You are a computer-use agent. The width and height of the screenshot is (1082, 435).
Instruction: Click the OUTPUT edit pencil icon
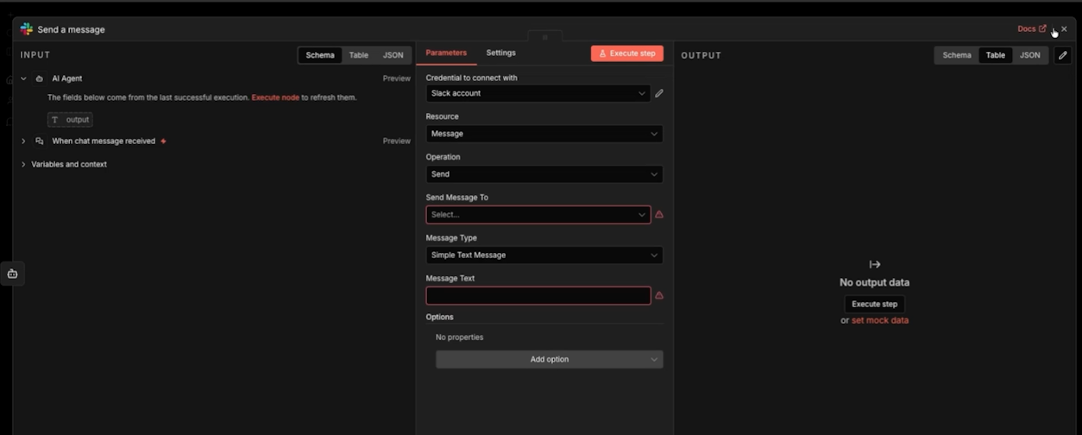[x=1063, y=55]
